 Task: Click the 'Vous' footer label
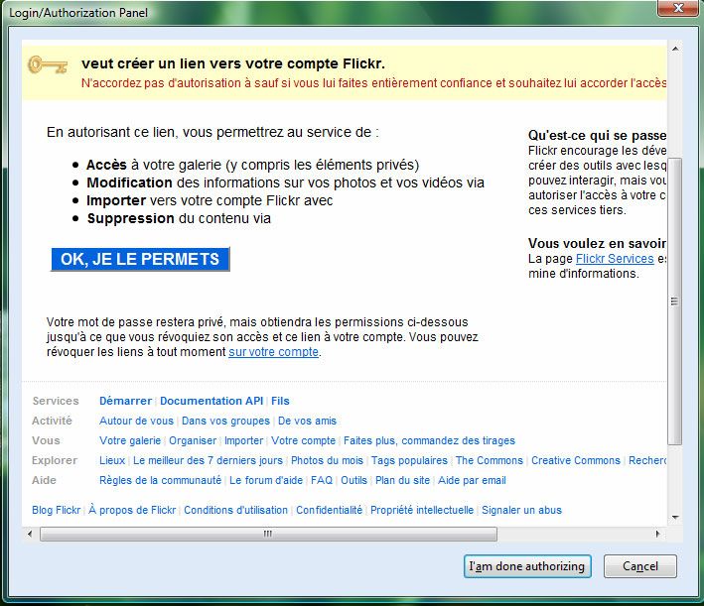(x=46, y=440)
